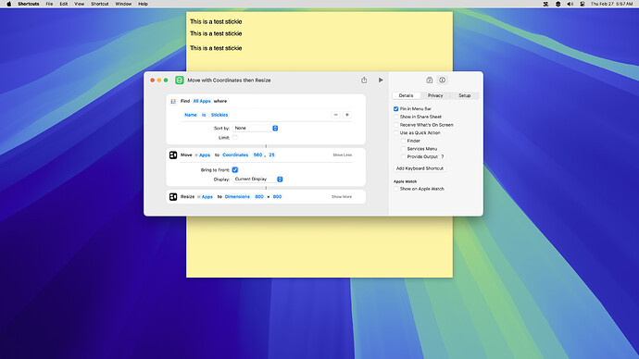Image resolution: width=639 pixels, height=359 pixels.
Task: Open Shortcuts menu bar extra icon
Action: [558, 4]
